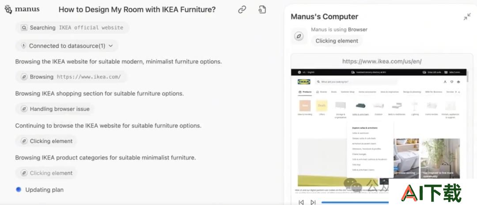Choose Sofa & armchair covers menu entry

pyautogui.click(x=363, y=170)
